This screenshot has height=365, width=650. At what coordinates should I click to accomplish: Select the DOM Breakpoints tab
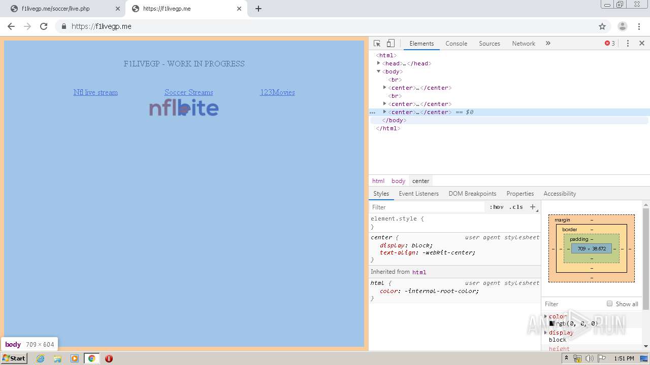pyautogui.click(x=472, y=194)
